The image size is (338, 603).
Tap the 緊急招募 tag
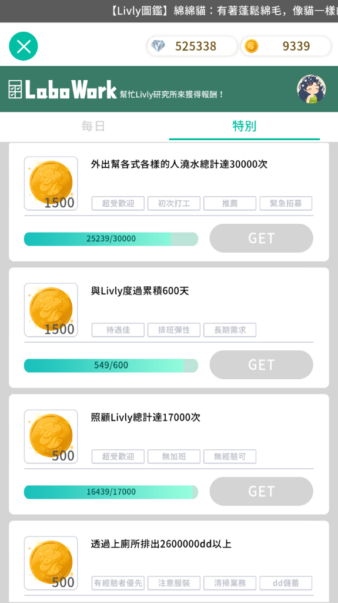click(286, 203)
